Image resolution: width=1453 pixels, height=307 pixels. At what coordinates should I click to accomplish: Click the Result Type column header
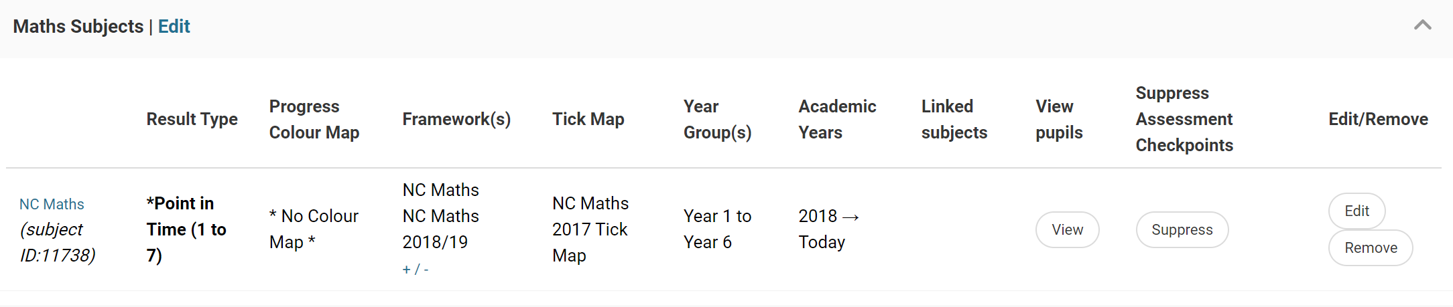(192, 119)
